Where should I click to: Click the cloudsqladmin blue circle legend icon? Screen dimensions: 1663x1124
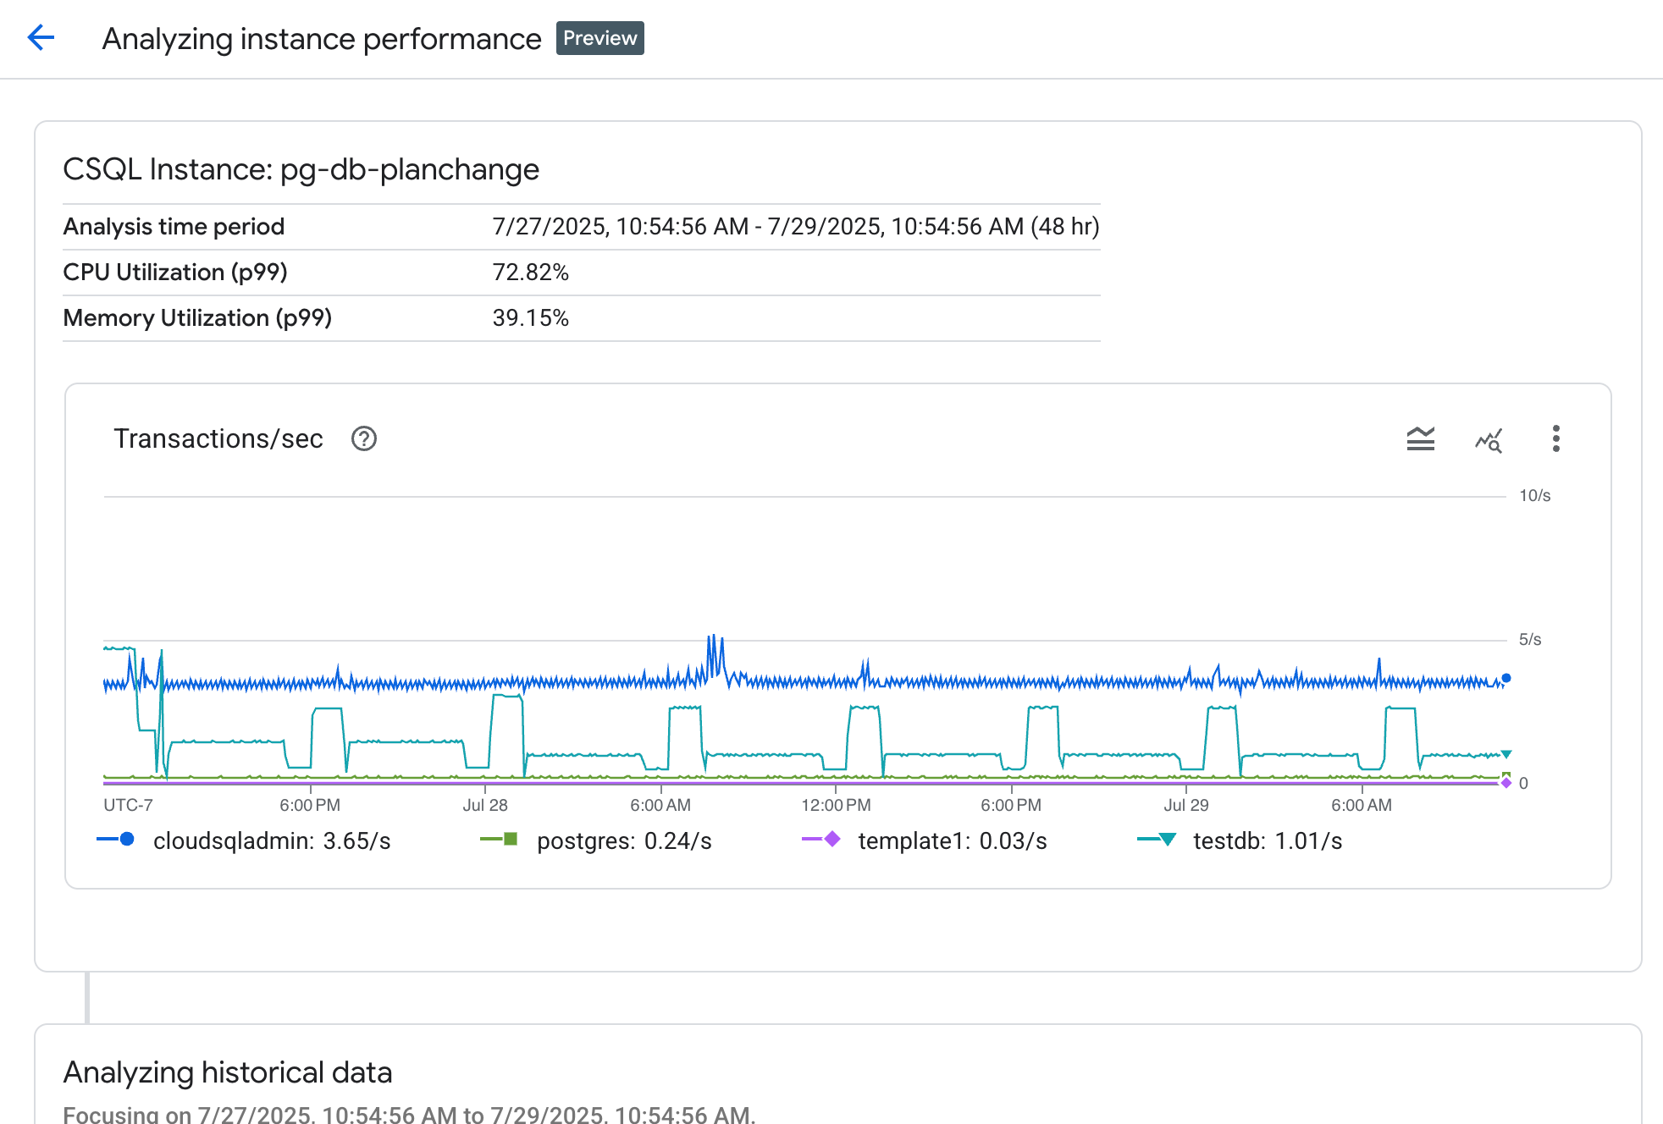[127, 840]
